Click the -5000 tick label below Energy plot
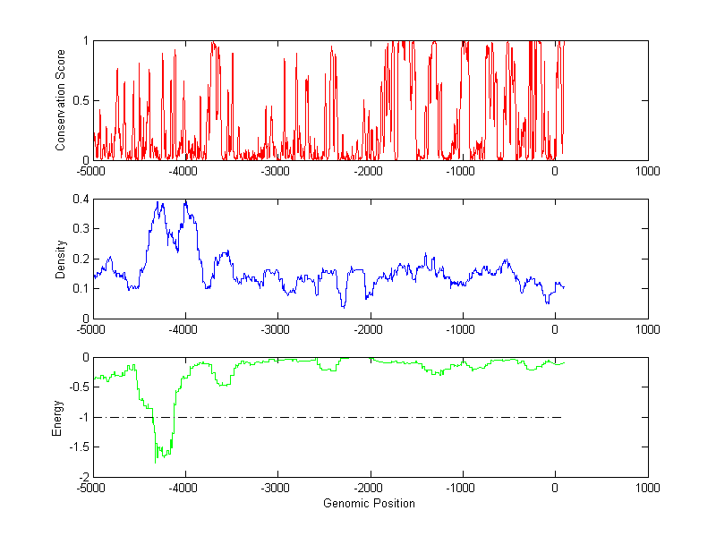 (x=92, y=489)
